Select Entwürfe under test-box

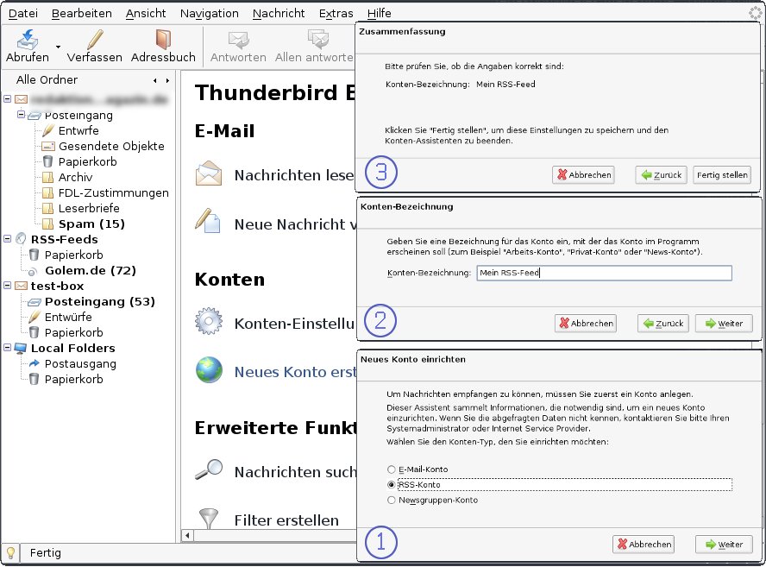pyautogui.click(x=68, y=317)
